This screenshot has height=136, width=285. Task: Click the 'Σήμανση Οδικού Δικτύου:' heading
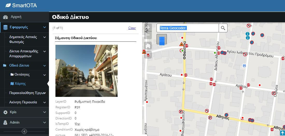76,38
